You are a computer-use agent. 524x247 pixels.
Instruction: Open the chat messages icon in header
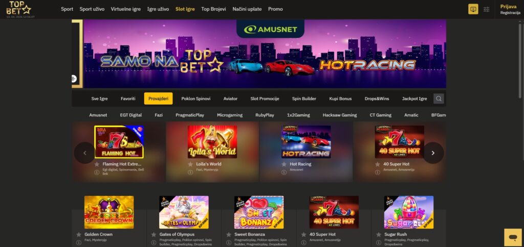coord(473,9)
